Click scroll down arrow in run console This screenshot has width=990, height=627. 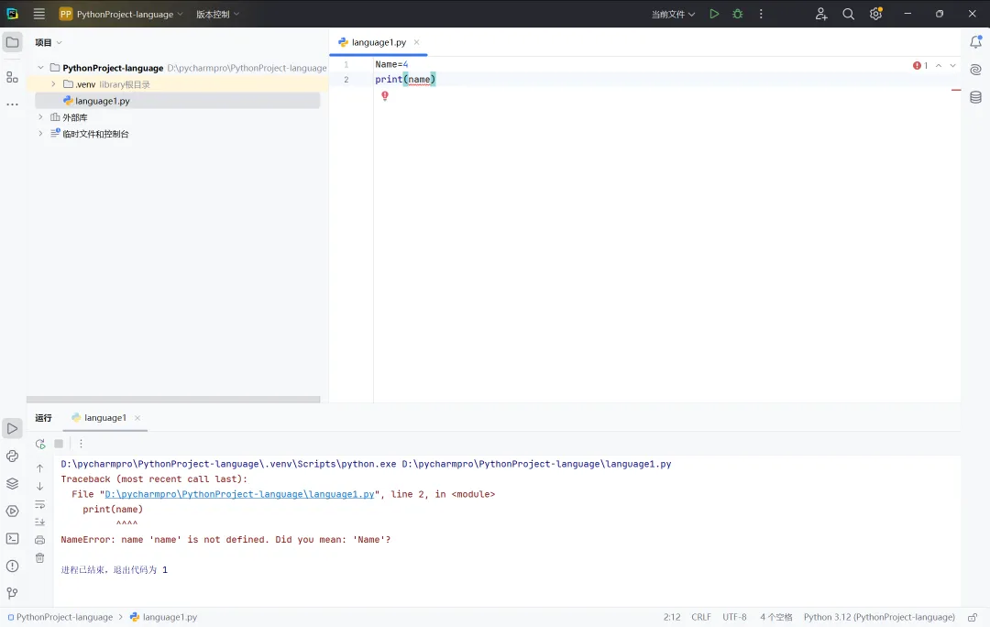[x=39, y=486]
